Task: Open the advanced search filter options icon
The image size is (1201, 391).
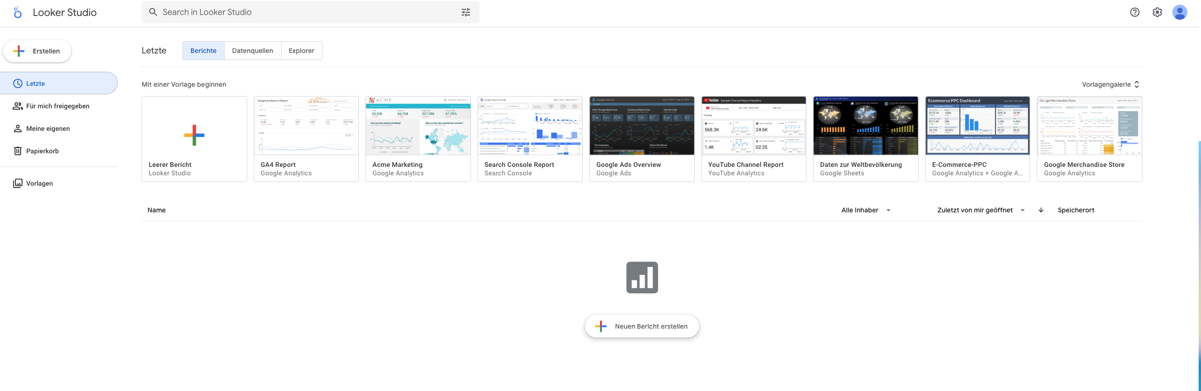Action: pyautogui.click(x=465, y=12)
